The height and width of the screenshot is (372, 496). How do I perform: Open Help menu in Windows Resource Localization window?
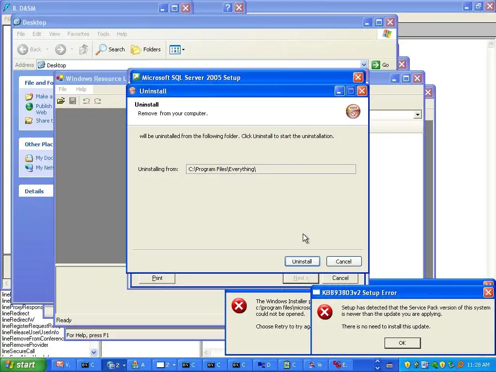point(81,89)
